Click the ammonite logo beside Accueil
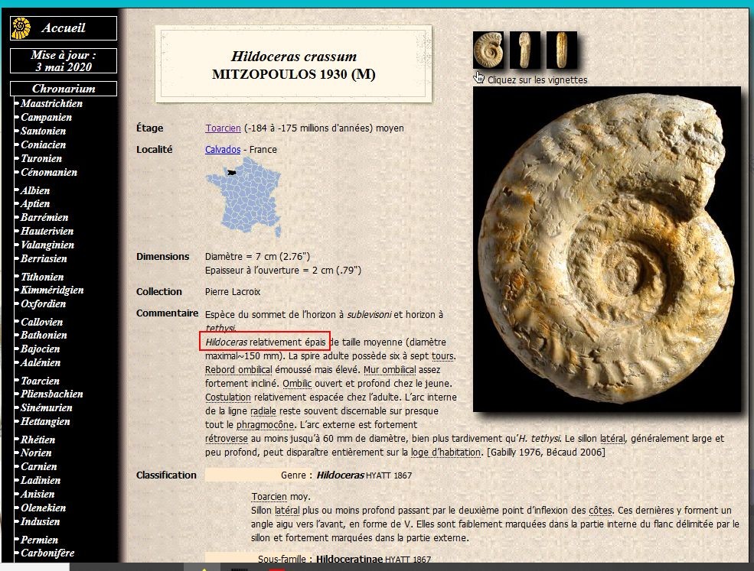754x571 pixels. click(x=21, y=28)
